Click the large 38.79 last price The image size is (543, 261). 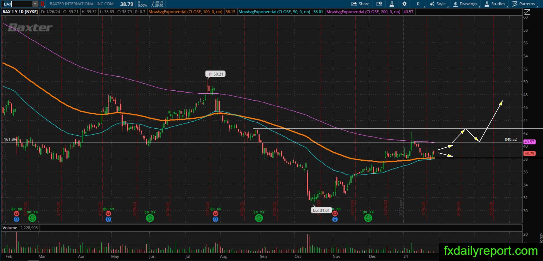click(x=127, y=4)
